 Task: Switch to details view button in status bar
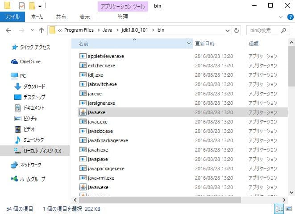pos(279,209)
